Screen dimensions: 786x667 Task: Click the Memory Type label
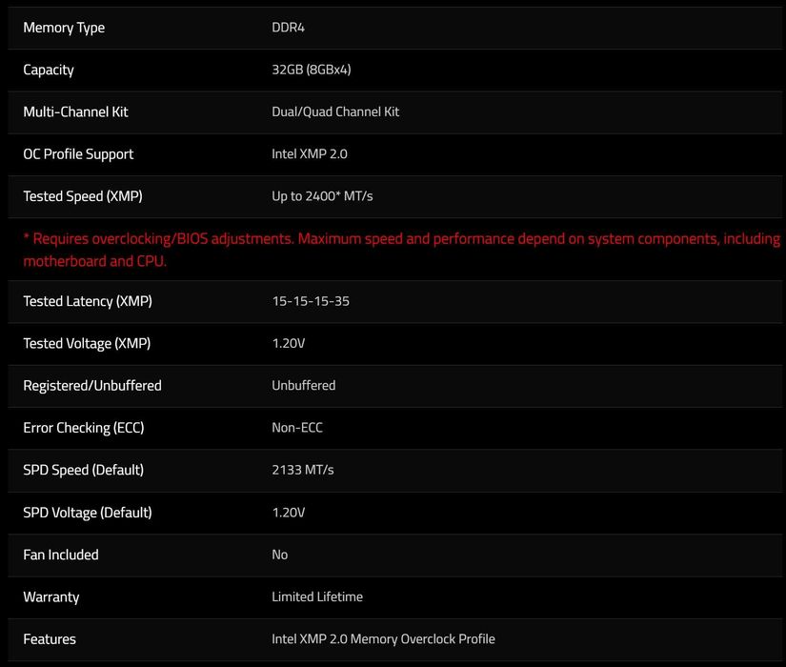64,28
